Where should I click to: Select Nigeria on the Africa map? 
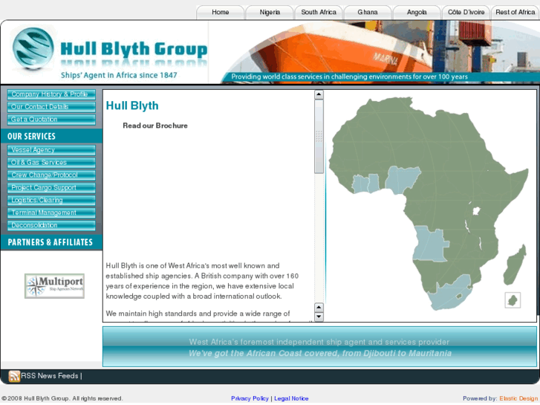pyautogui.click(x=401, y=179)
